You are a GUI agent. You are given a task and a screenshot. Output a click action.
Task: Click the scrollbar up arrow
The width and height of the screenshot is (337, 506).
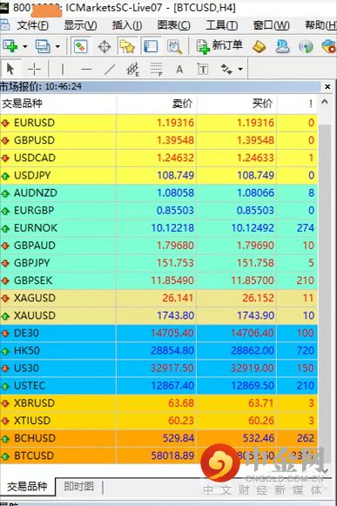(325, 102)
